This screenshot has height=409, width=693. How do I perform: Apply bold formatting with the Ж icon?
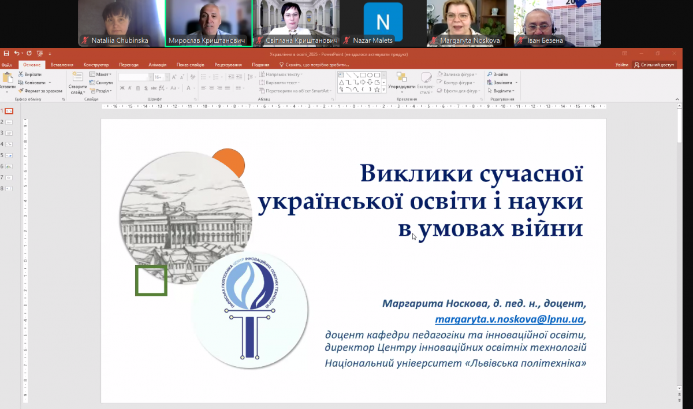[122, 88]
